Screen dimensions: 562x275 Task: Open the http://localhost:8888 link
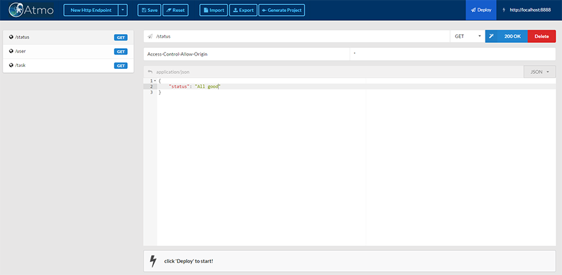tap(530, 10)
